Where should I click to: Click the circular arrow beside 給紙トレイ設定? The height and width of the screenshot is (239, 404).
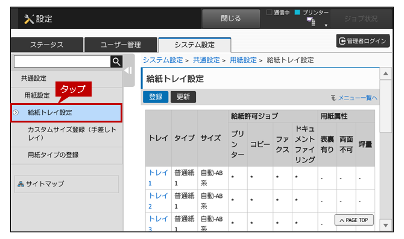(16, 112)
